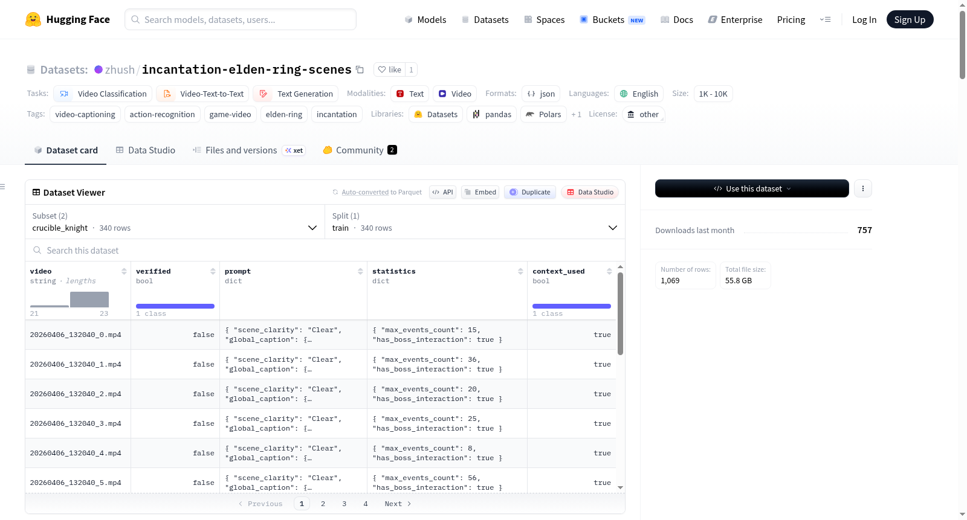Go to page 4 of the table
The image size is (967, 520).
[366, 504]
